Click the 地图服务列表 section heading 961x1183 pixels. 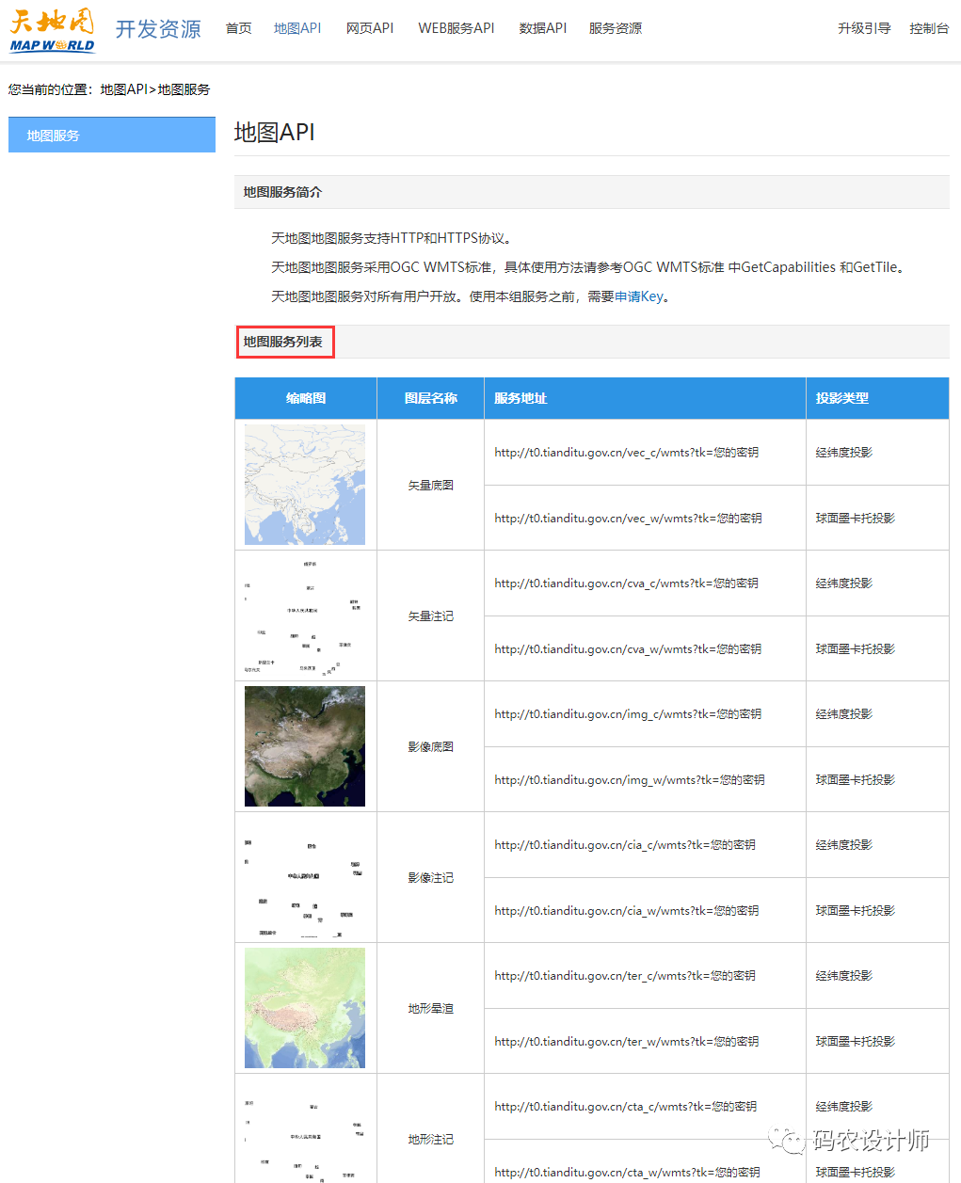pyautogui.click(x=283, y=342)
